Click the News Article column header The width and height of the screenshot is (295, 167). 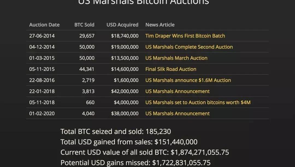[160, 25]
